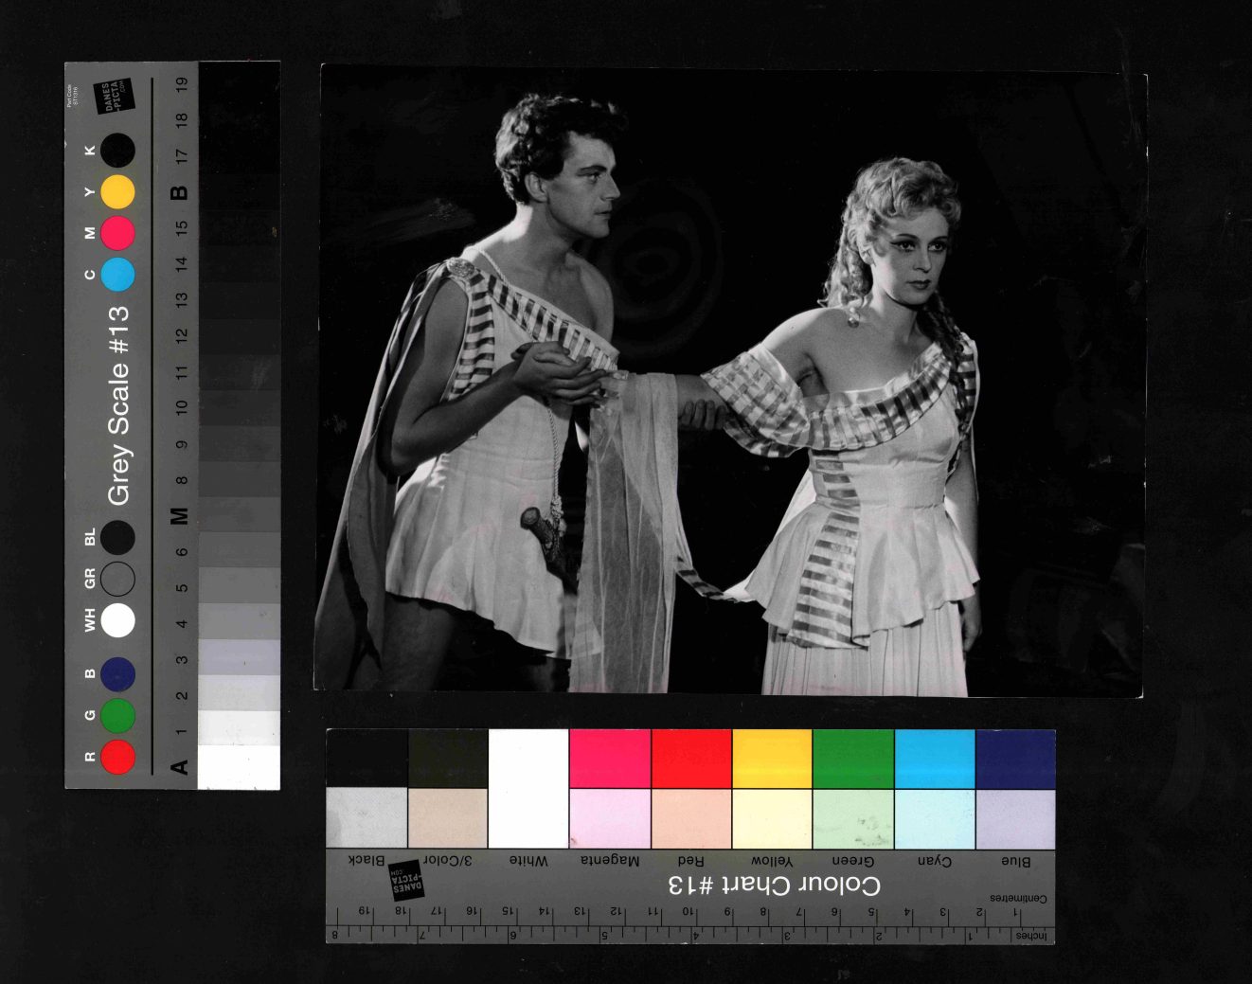Viewport: 1252px width, 984px height.
Task: Click the red circle on the Grey Scale card
Action: (x=118, y=757)
